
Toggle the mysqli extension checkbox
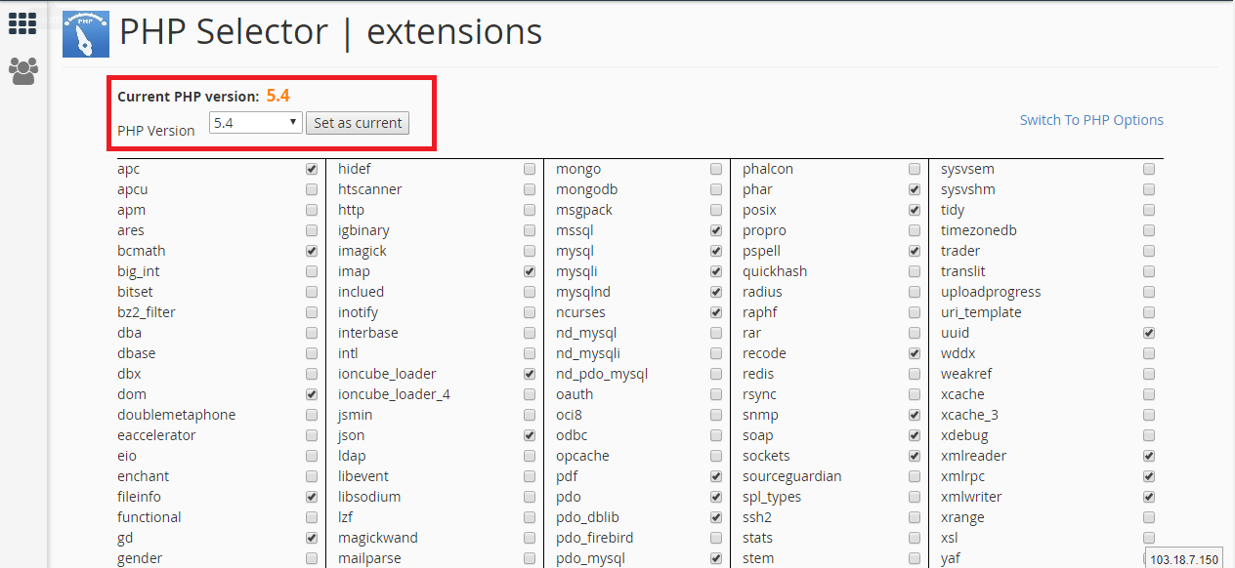pyautogui.click(x=716, y=271)
